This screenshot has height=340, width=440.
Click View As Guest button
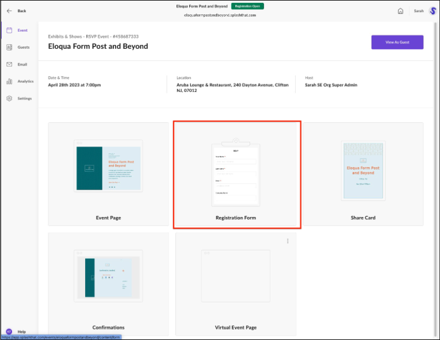point(397,42)
